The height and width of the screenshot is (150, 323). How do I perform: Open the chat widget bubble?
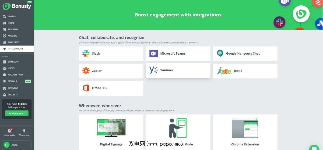(x=314, y=148)
